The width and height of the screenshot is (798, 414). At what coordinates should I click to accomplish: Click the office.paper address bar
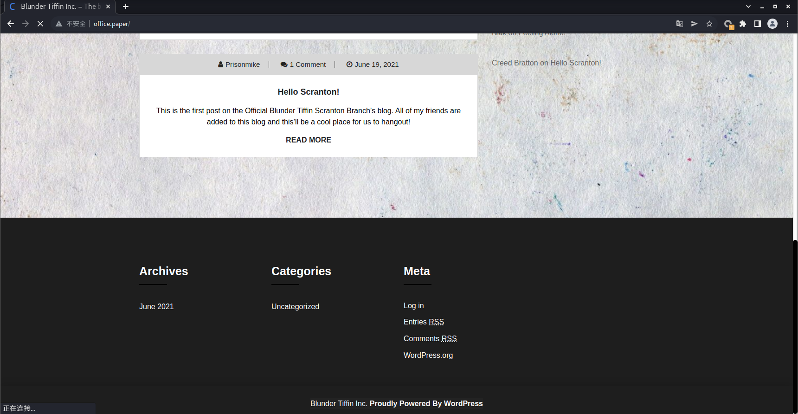click(x=112, y=24)
